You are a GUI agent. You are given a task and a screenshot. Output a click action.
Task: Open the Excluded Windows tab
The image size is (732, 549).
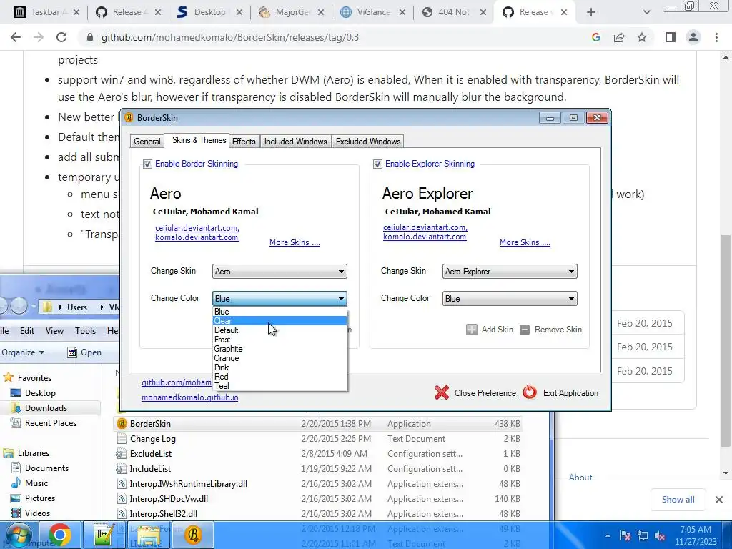pos(368,142)
